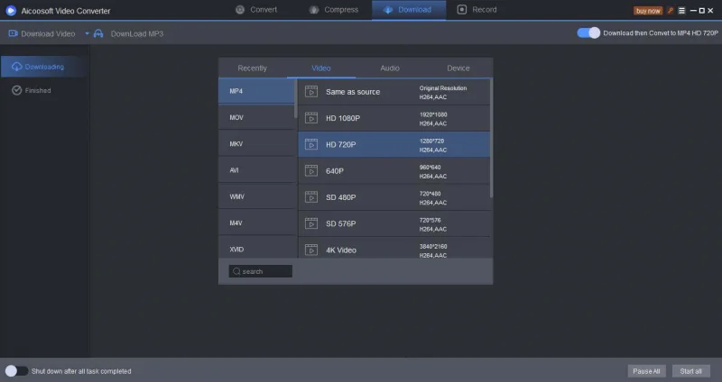Enable Shut down after all task completed

[x=16, y=370]
